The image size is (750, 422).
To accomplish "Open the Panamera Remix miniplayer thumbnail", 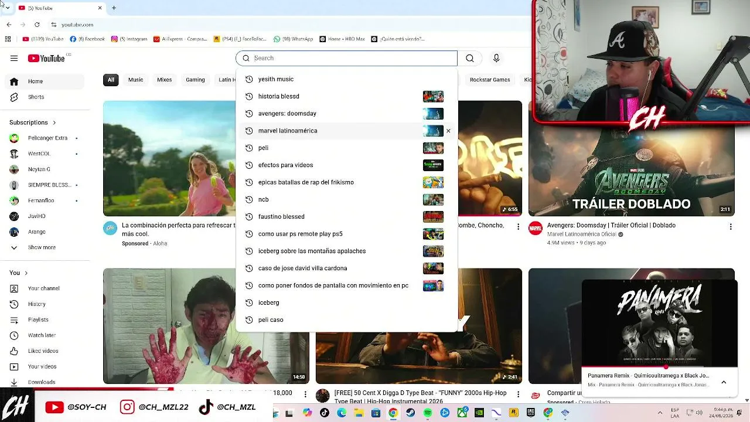I will point(659,324).
